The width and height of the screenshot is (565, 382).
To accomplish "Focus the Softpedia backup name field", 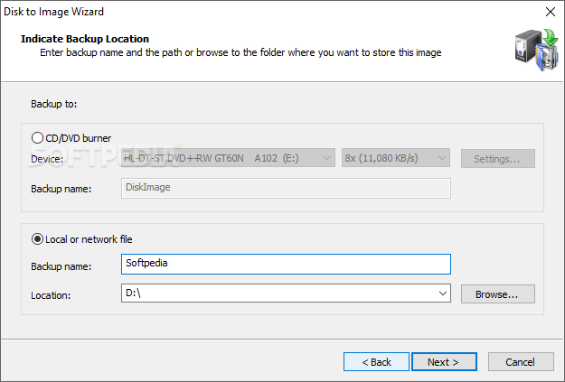I will pos(286,264).
